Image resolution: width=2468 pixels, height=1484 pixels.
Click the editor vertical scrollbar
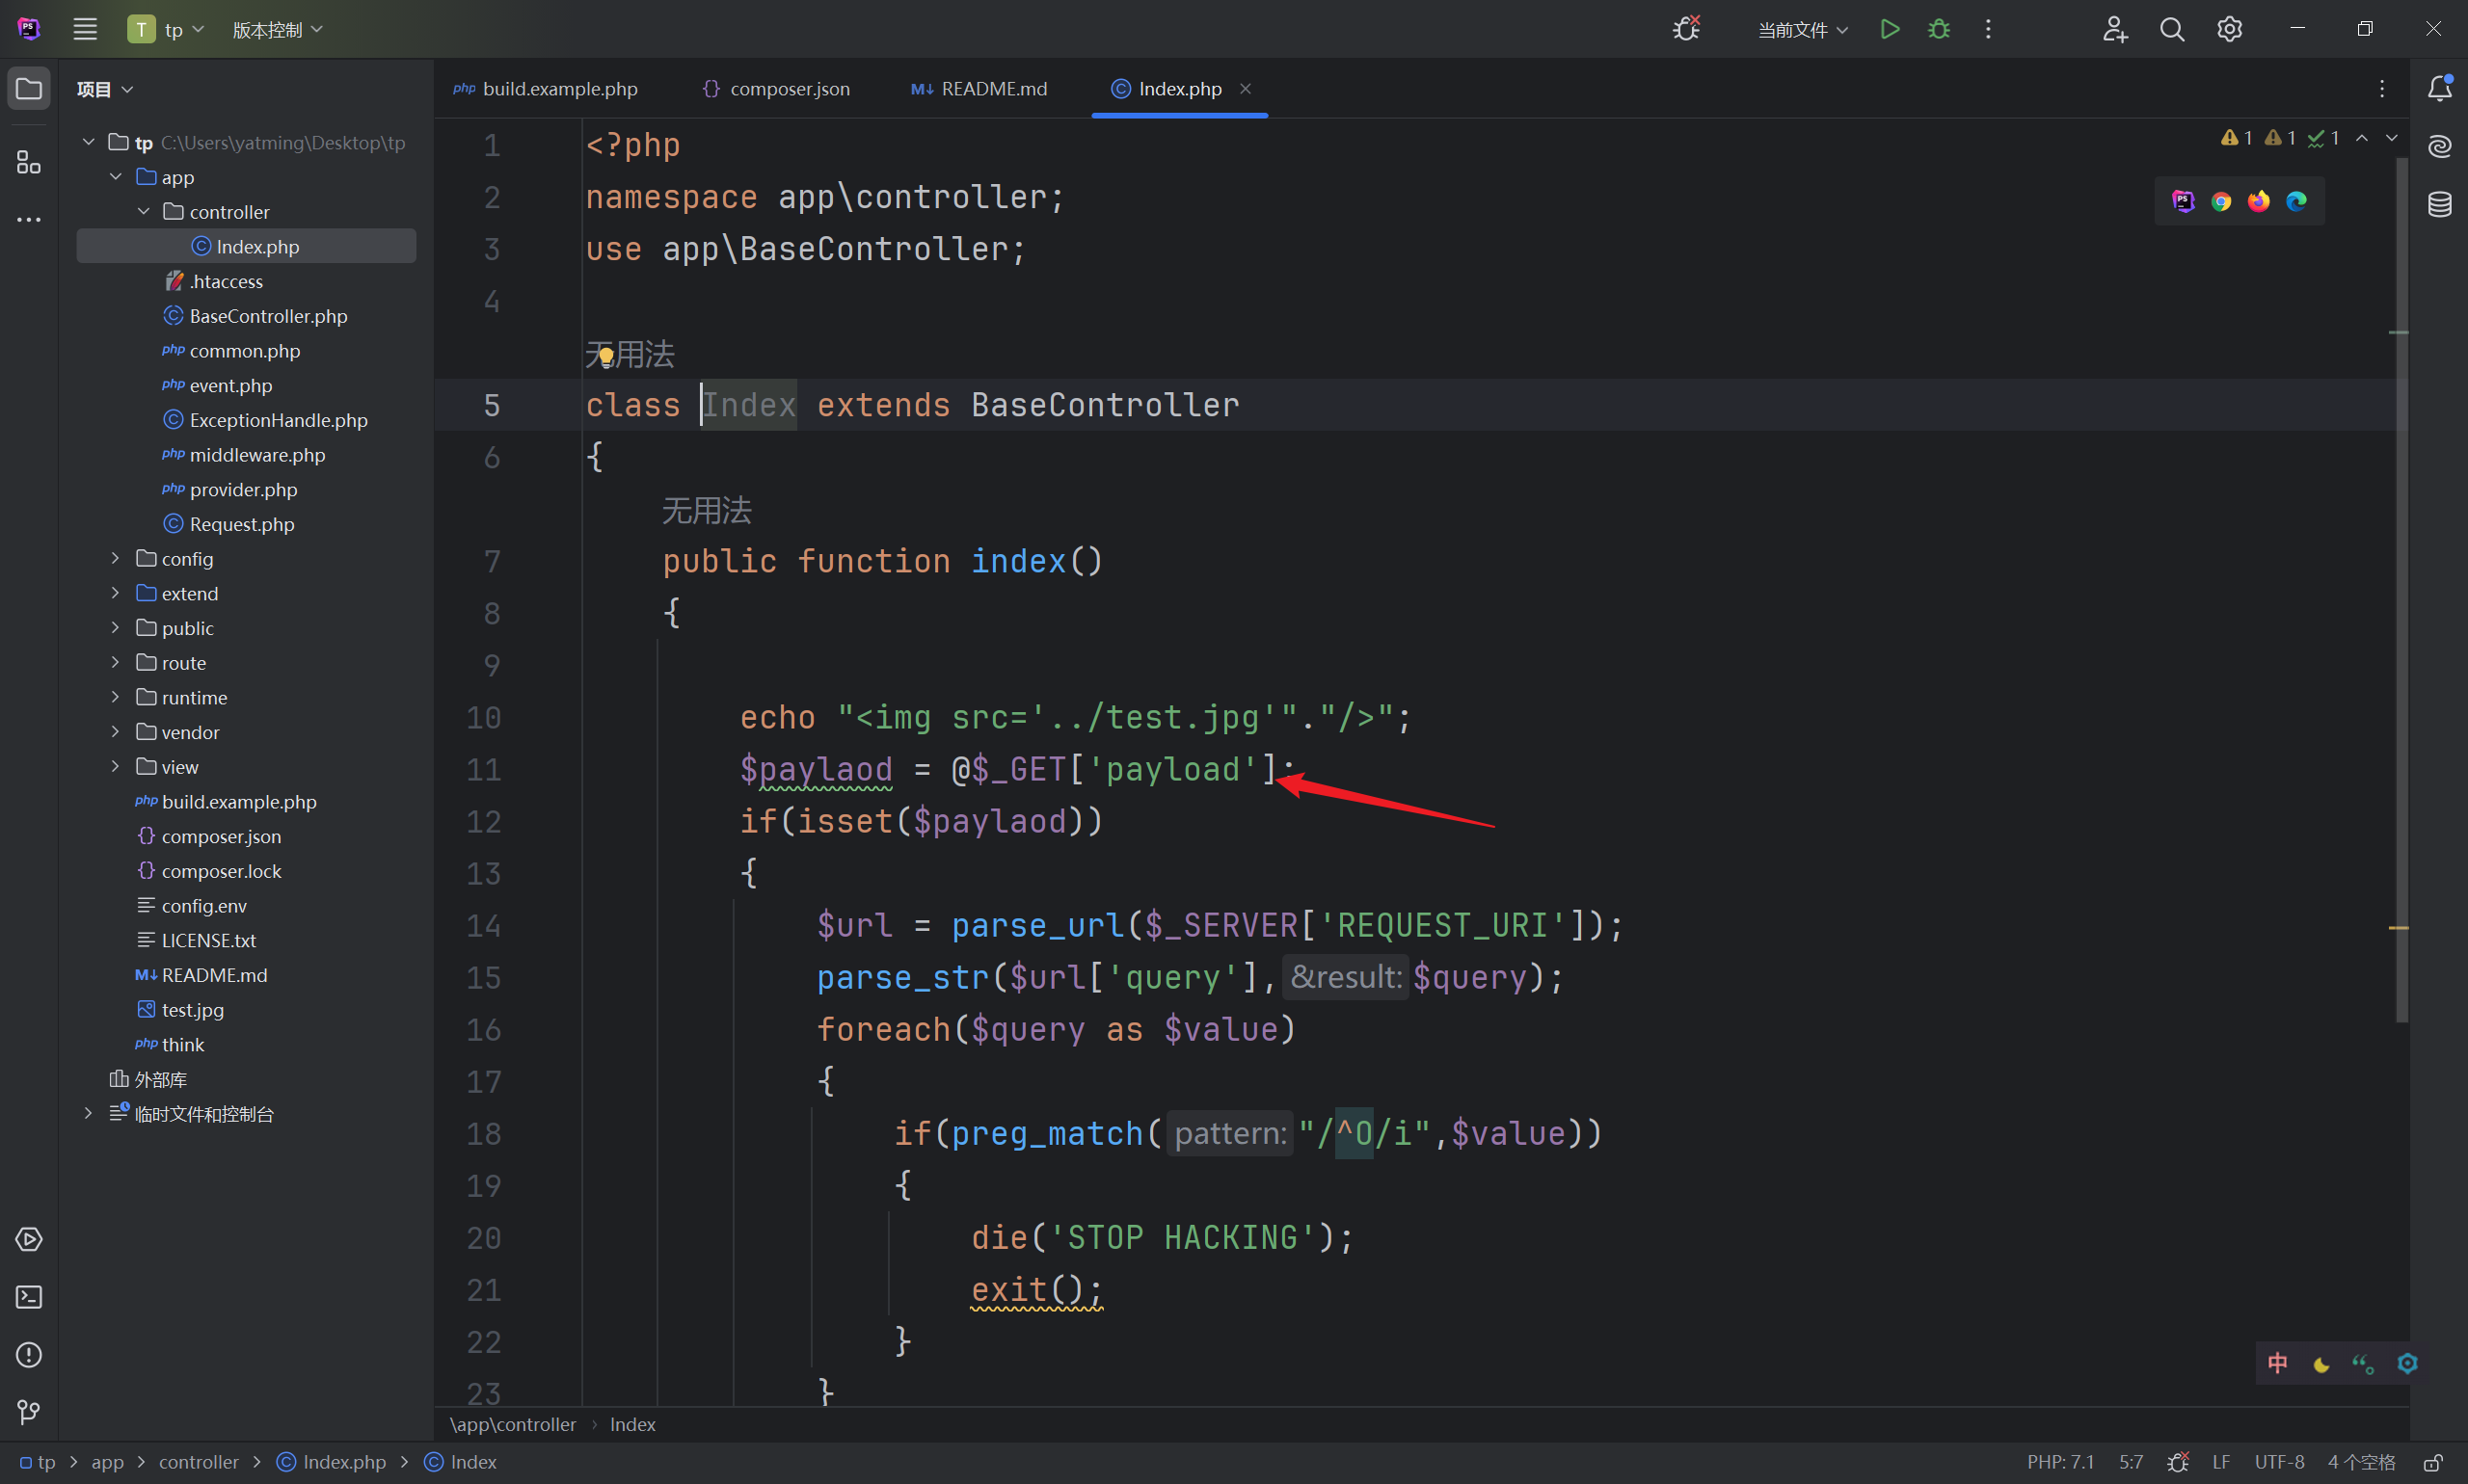coord(2401,590)
